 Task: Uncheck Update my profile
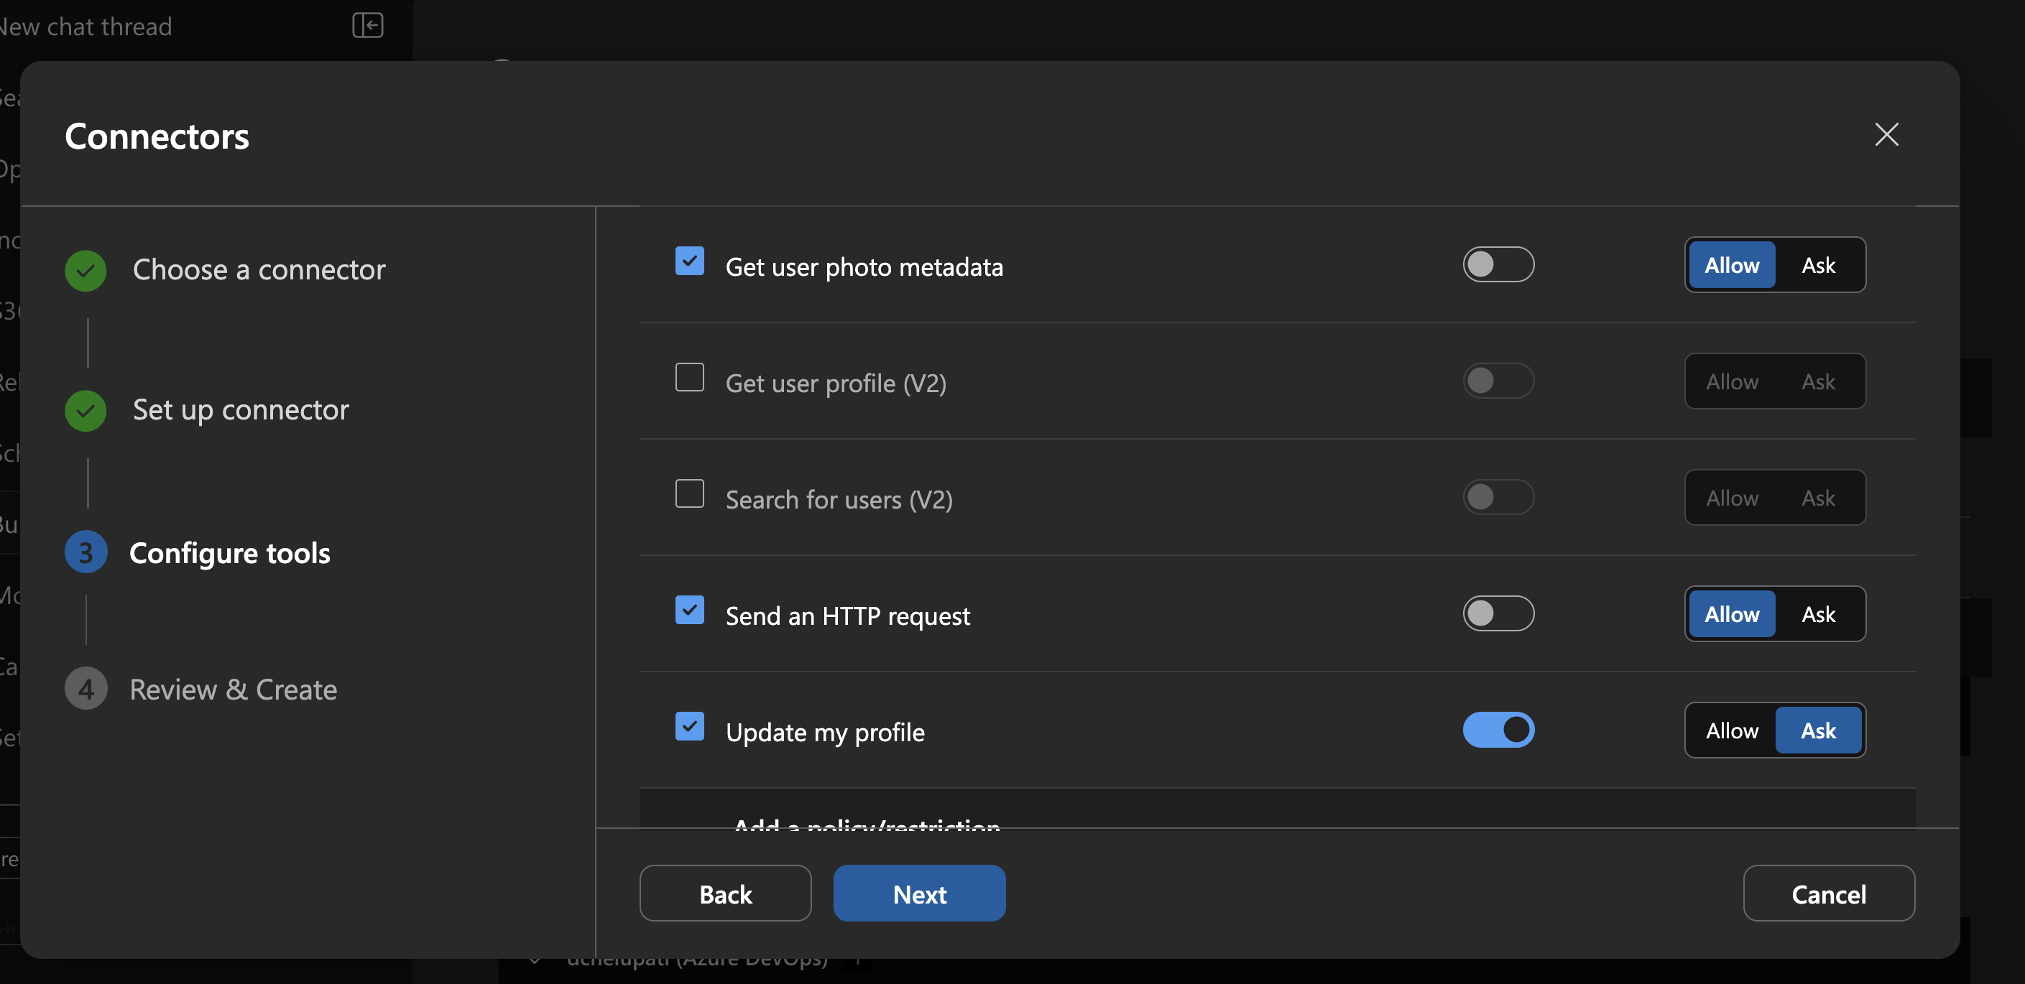coord(689,726)
